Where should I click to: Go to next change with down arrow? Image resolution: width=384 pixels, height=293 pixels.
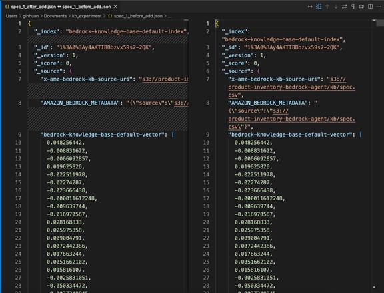point(336,7)
